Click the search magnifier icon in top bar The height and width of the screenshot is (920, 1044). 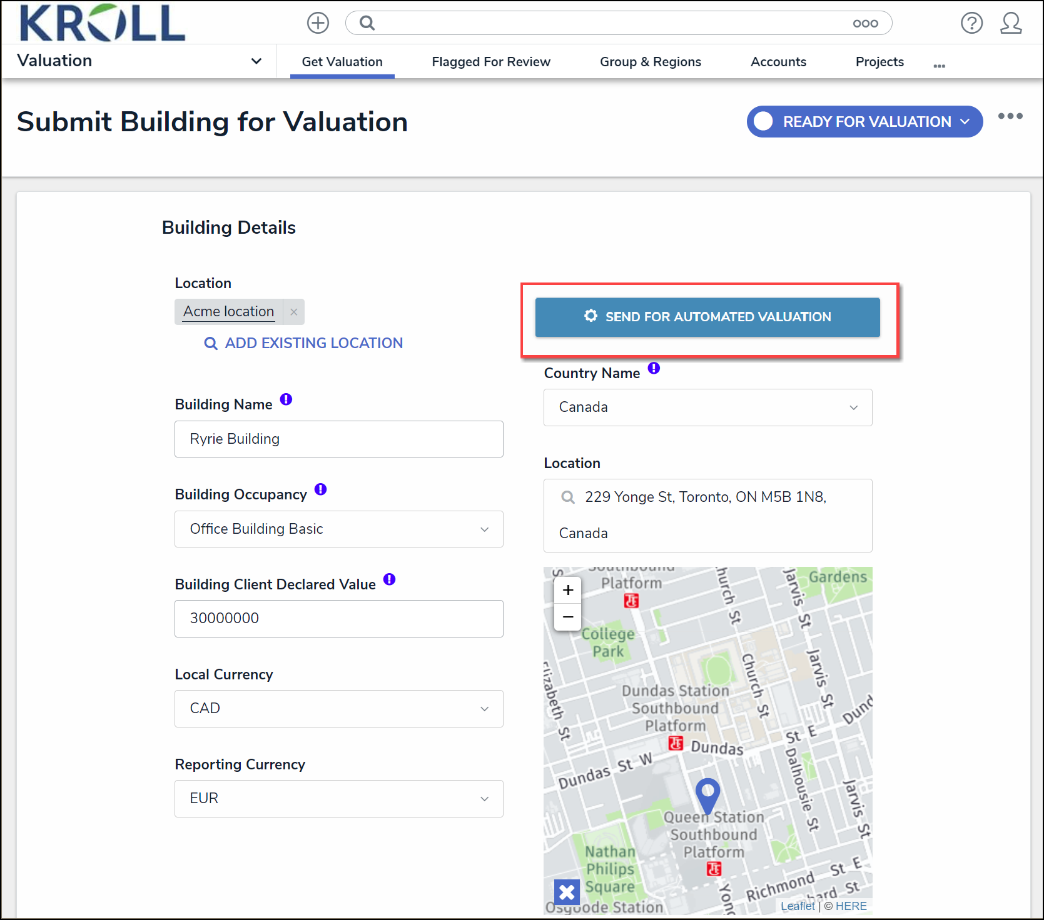pos(367,23)
